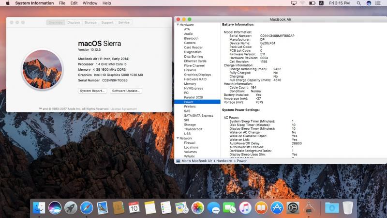Open the License Agreement link

[x=123, y=109]
